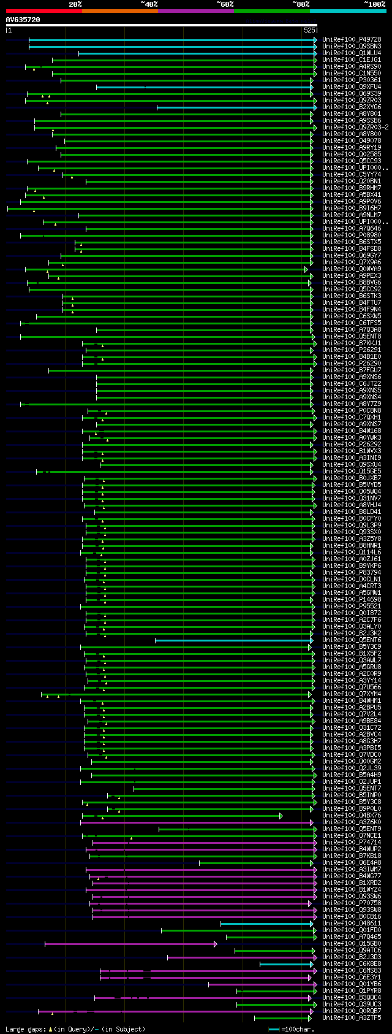
Task: Click the label UniRef100_Q114L6
Action: 352,552
